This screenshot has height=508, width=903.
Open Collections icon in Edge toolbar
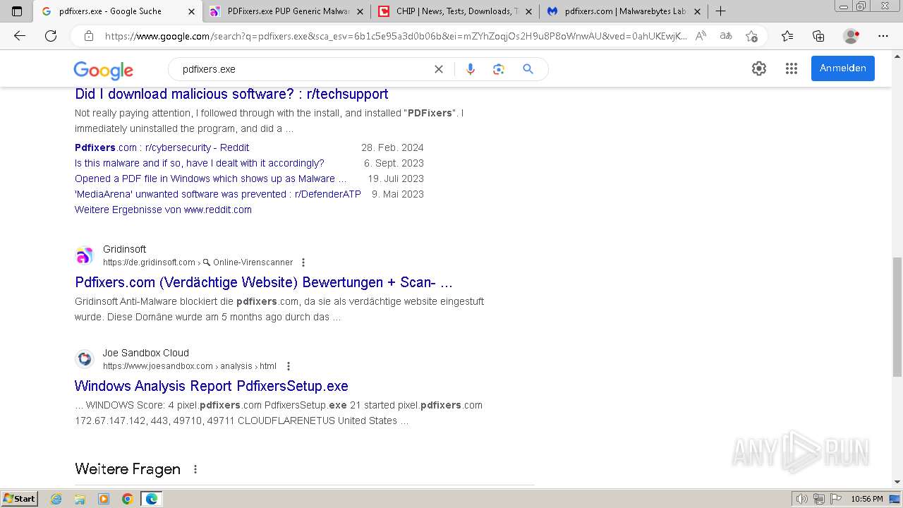[x=818, y=36]
